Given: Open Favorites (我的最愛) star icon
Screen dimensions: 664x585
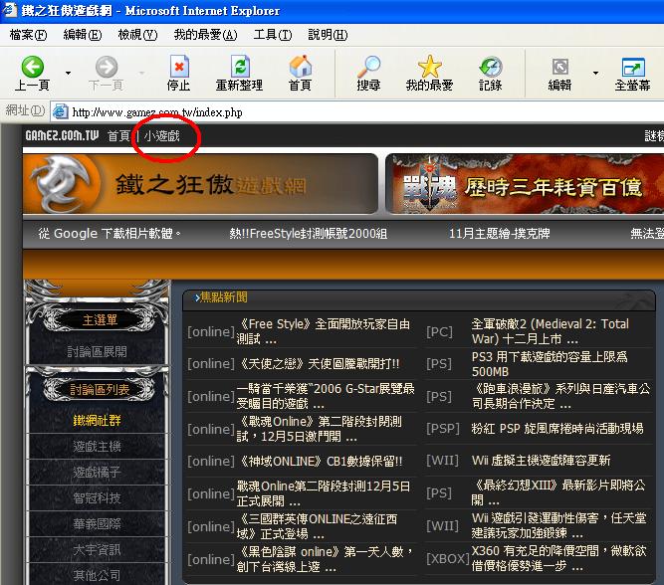Looking at the screenshot, I should 429,67.
